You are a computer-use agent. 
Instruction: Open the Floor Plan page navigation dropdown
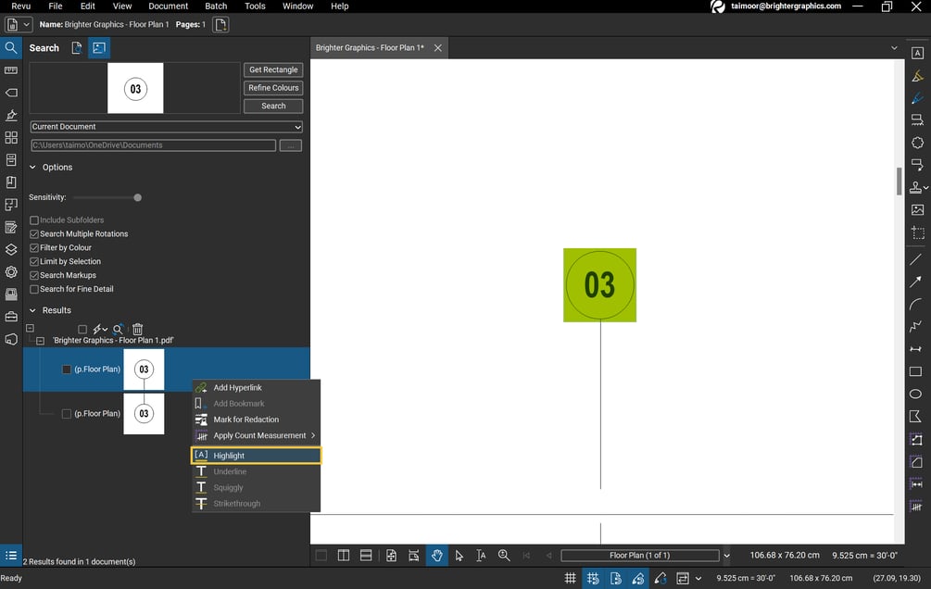coord(726,556)
